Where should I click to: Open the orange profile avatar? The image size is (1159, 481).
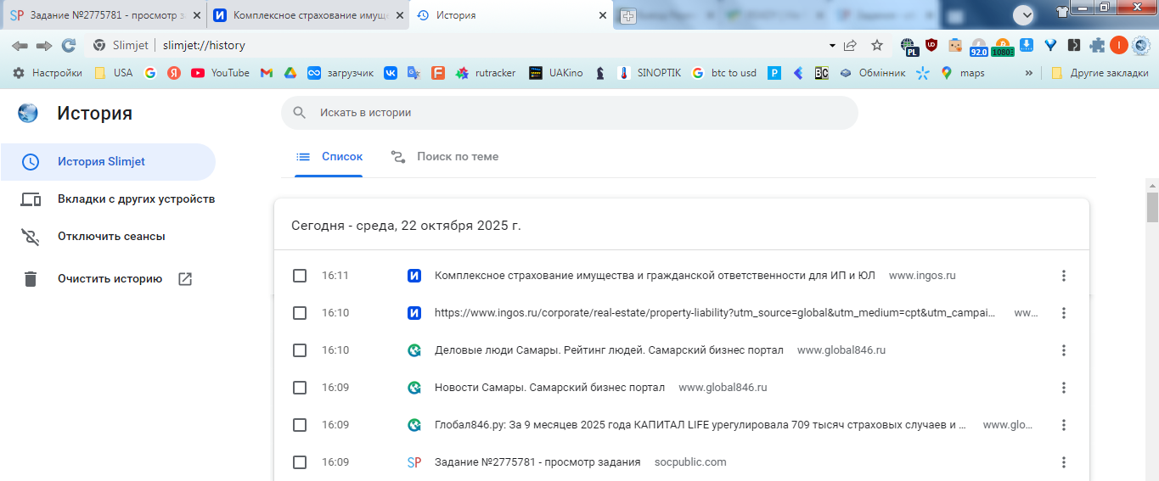1118,45
